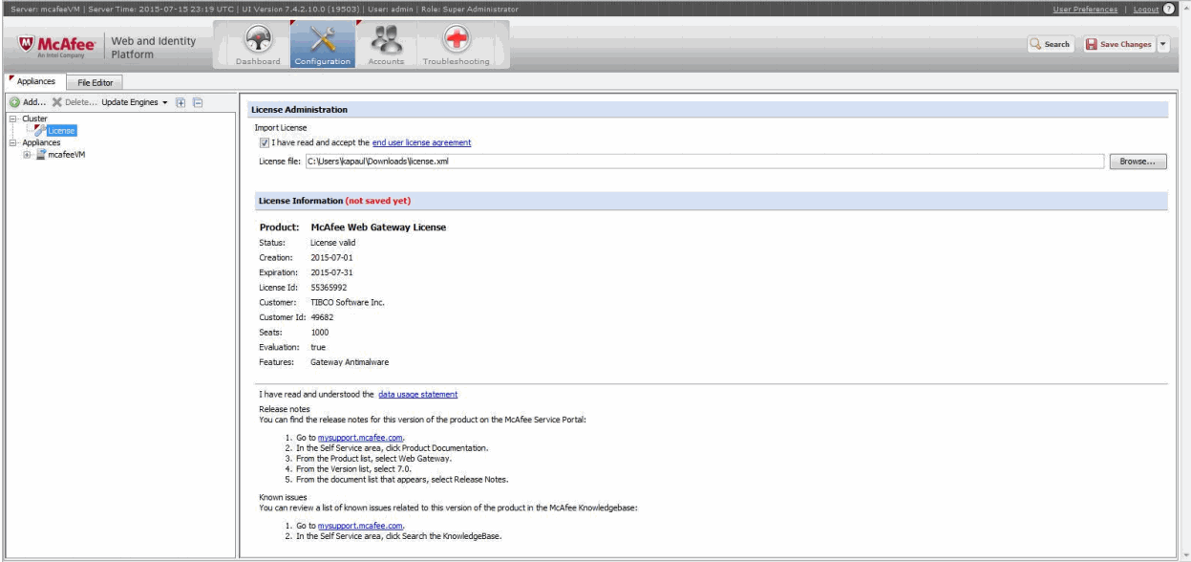Click the Search button
1191x562 pixels.
tap(1051, 45)
